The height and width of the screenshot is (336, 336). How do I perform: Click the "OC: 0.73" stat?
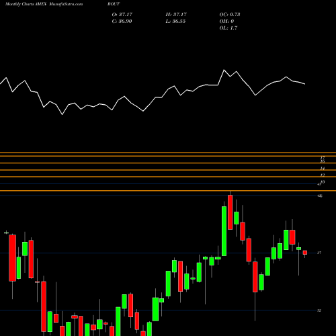[230, 14]
